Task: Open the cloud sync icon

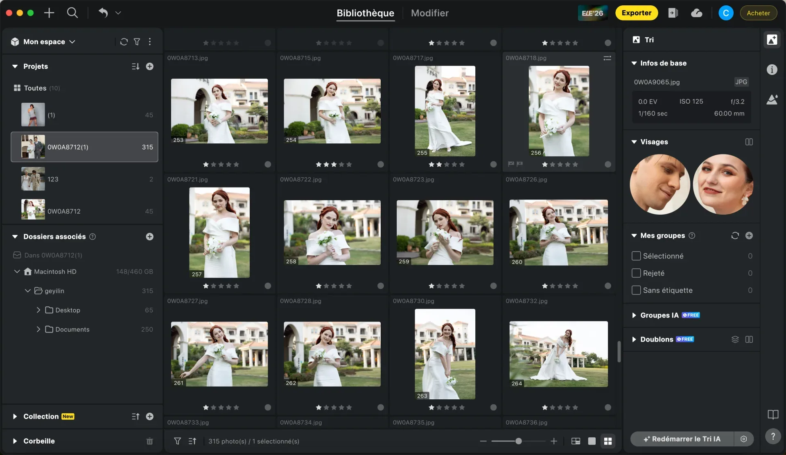Action: 696,13
